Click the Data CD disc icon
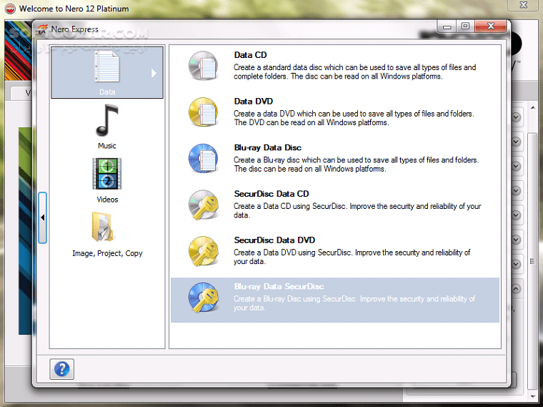This screenshot has width=543, height=407. point(202,65)
